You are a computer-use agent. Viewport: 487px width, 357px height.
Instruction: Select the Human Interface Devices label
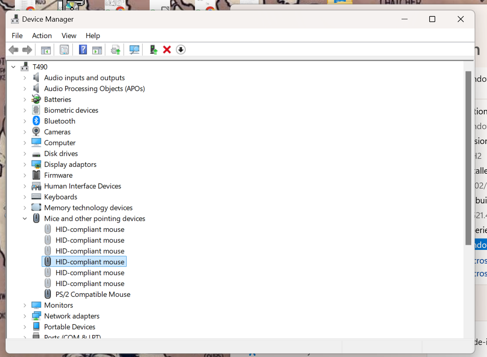pos(83,186)
